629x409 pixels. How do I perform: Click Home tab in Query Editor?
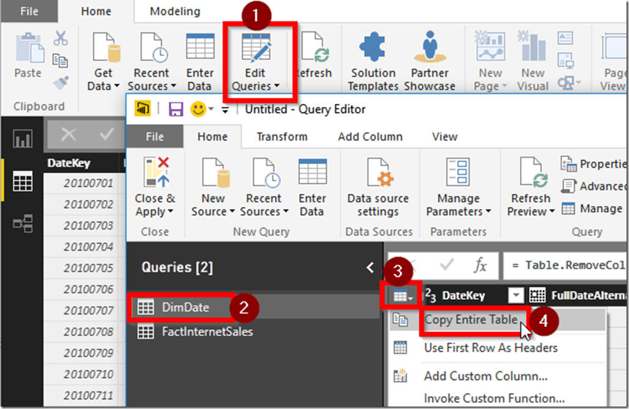[x=212, y=137]
